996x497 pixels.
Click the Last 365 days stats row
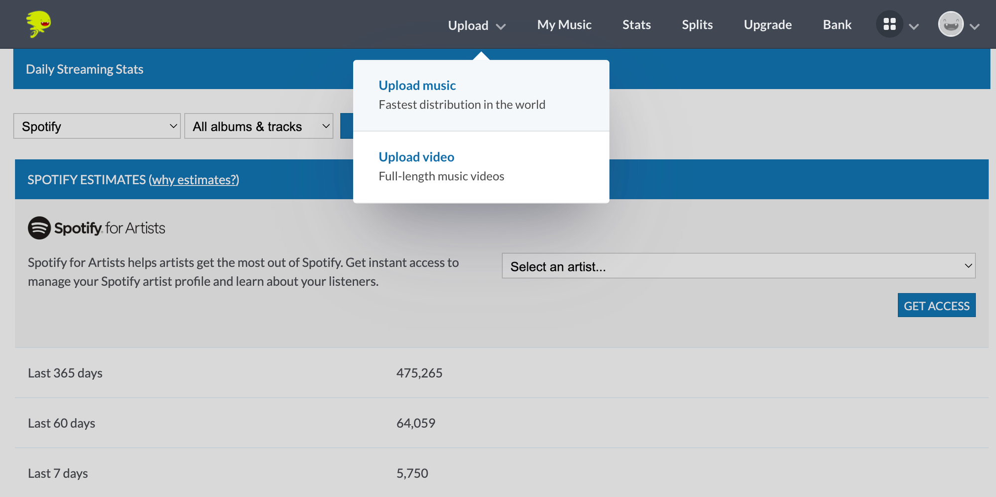click(65, 373)
